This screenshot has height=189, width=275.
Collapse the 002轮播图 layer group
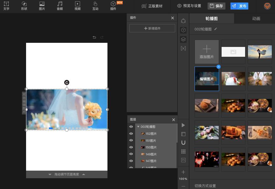point(138,127)
